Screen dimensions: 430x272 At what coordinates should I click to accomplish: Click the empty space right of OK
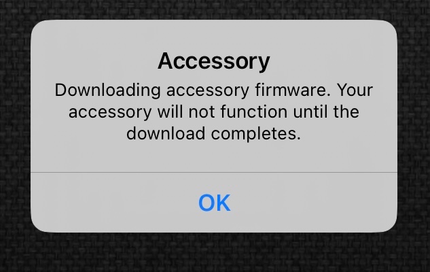point(314,203)
